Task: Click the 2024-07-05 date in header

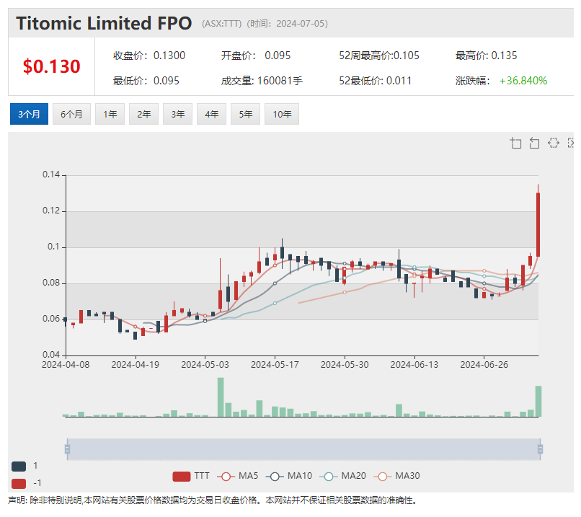Action: point(301,24)
